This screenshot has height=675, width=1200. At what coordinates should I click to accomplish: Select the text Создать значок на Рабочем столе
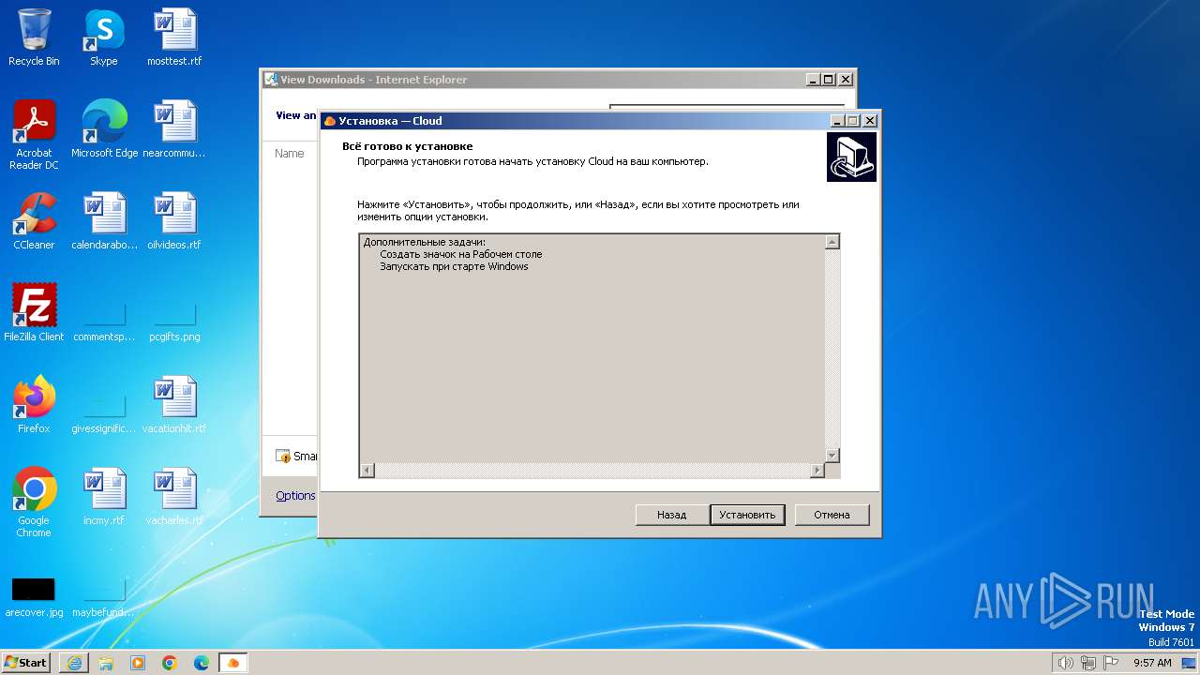click(x=461, y=254)
